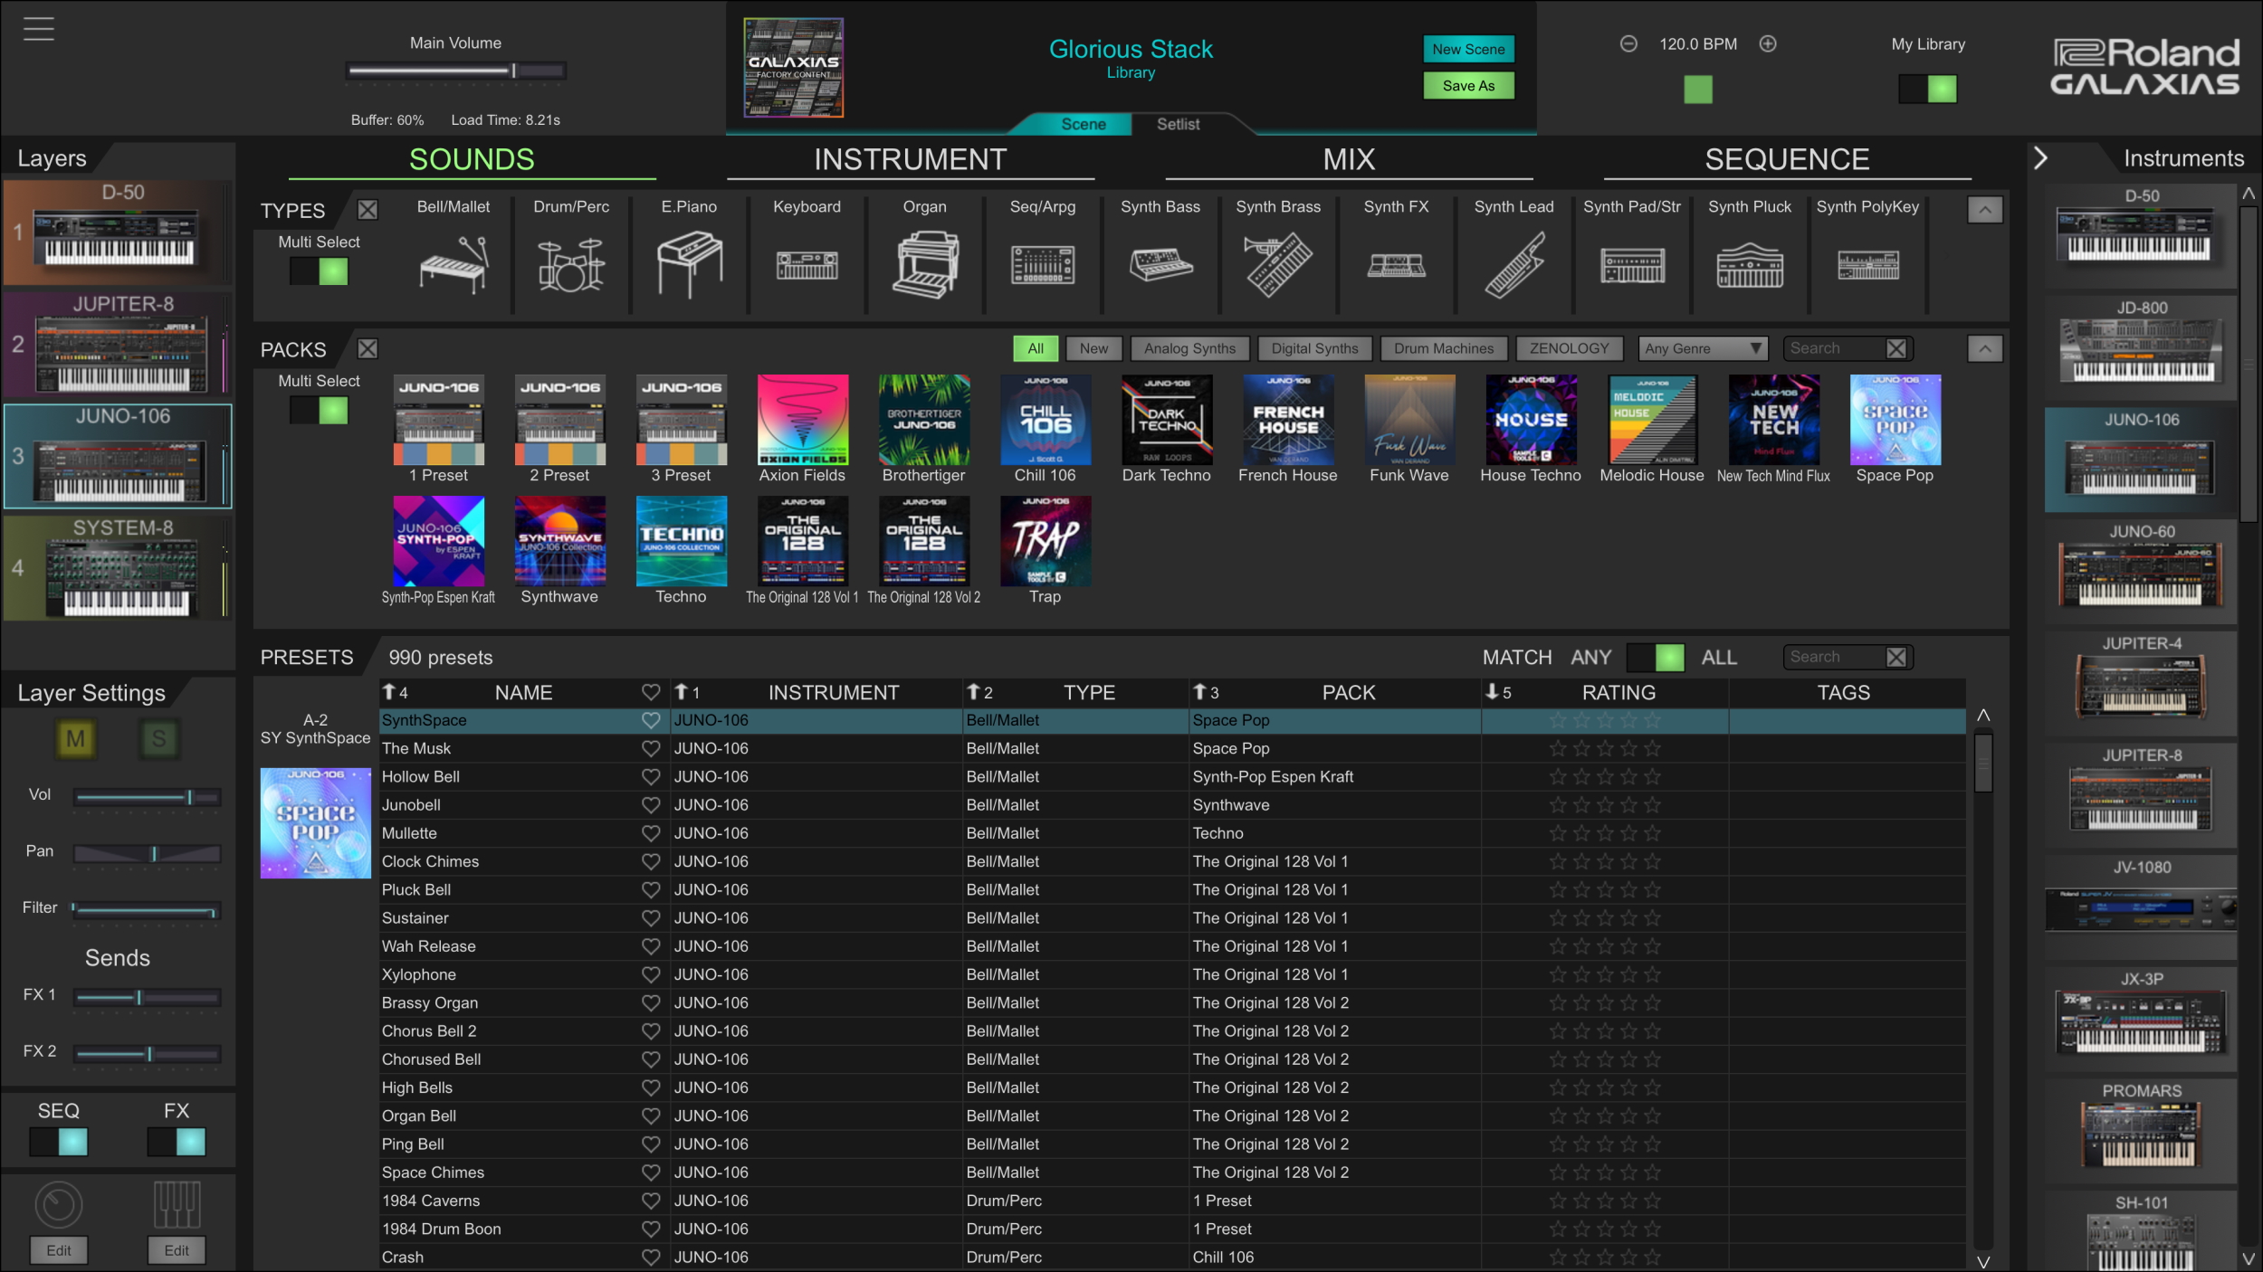Collapse the PACKS section with the arrow
The height and width of the screenshot is (1272, 2263).
pos(1984,348)
